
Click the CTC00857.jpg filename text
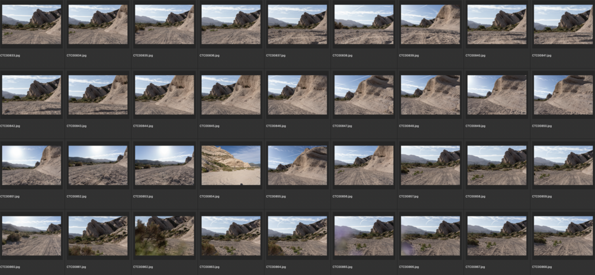coord(409,196)
